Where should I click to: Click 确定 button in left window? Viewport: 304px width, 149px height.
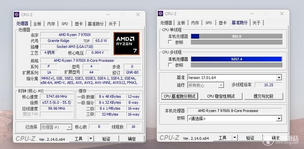(x=132, y=139)
